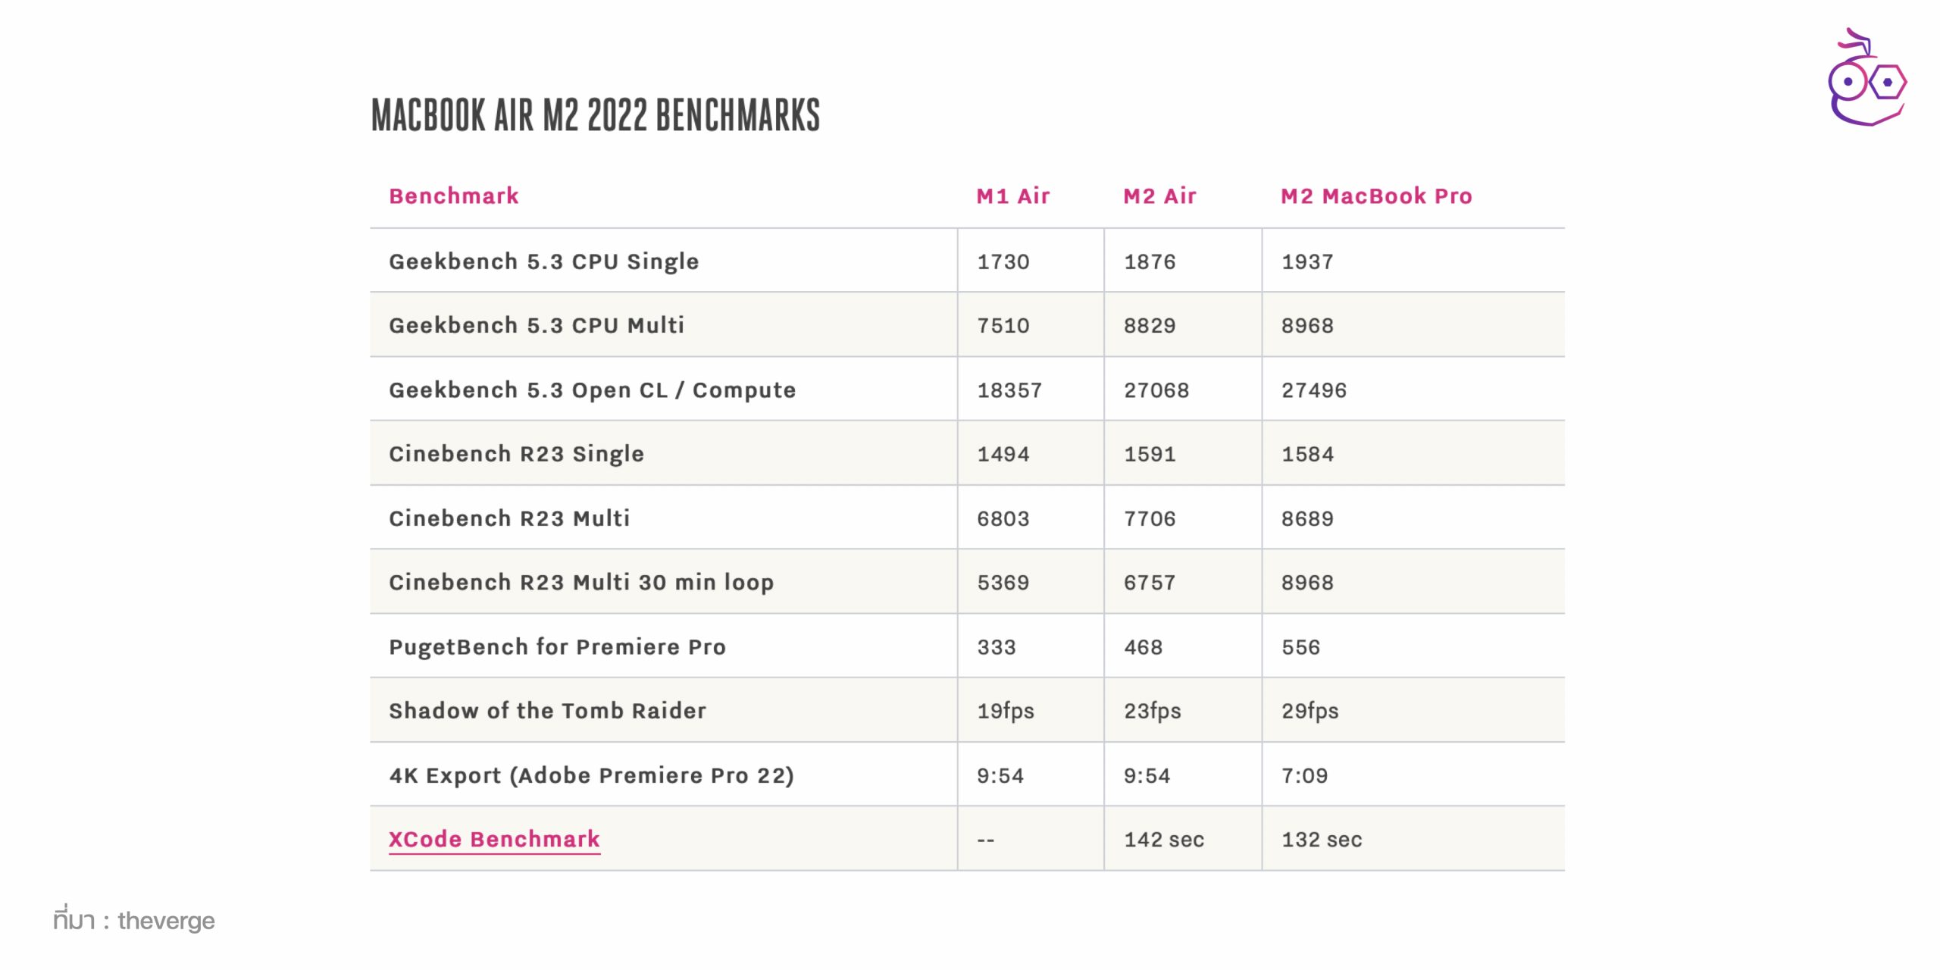Click the purple owl logo icon

tap(1866, 80)
